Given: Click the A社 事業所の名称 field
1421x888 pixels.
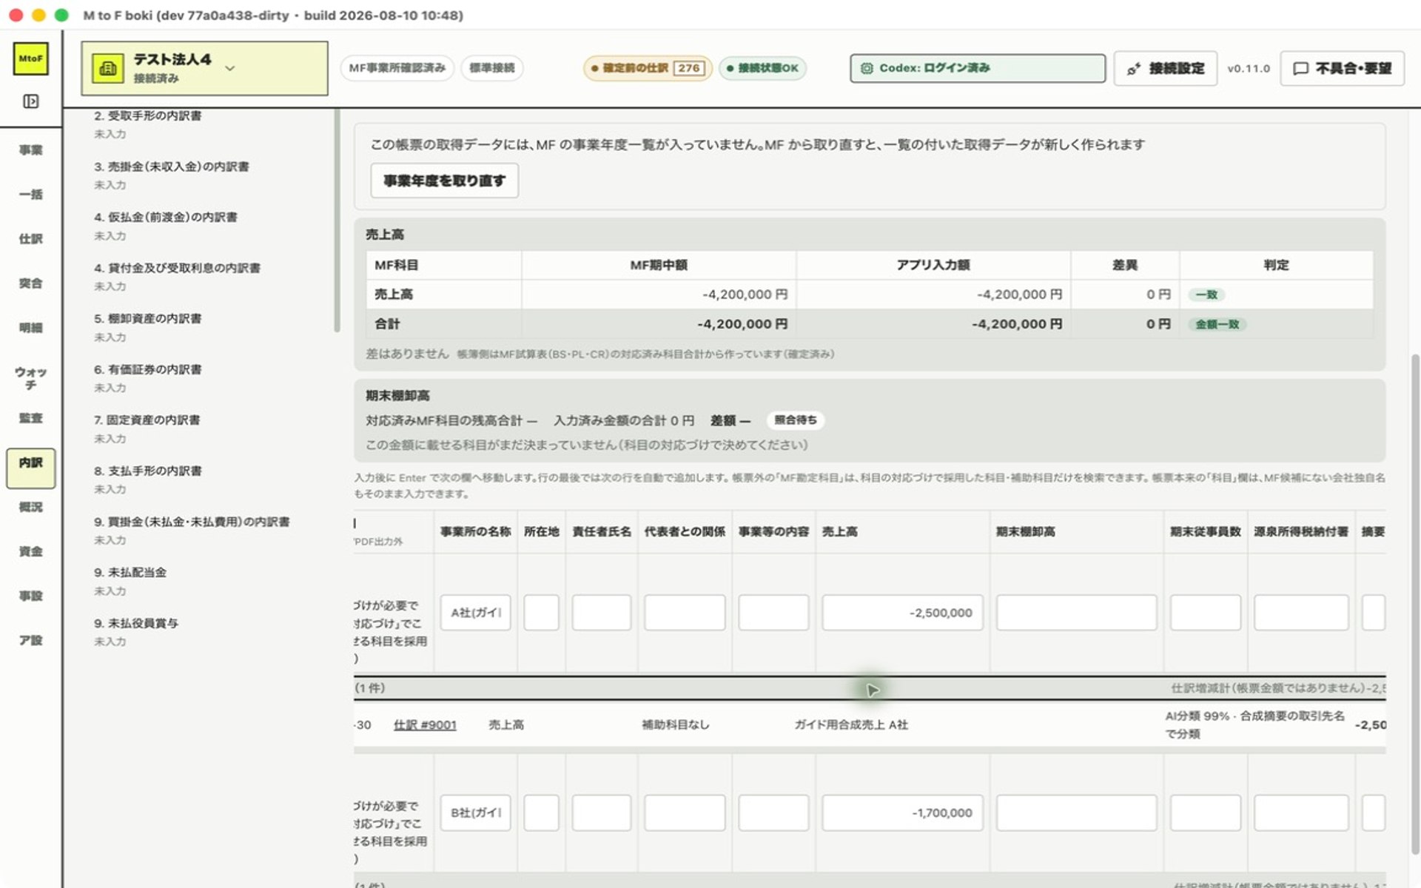Looking at the screenshot, I should 475,613.
